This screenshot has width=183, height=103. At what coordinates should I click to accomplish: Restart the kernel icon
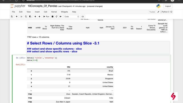point(57,17)
